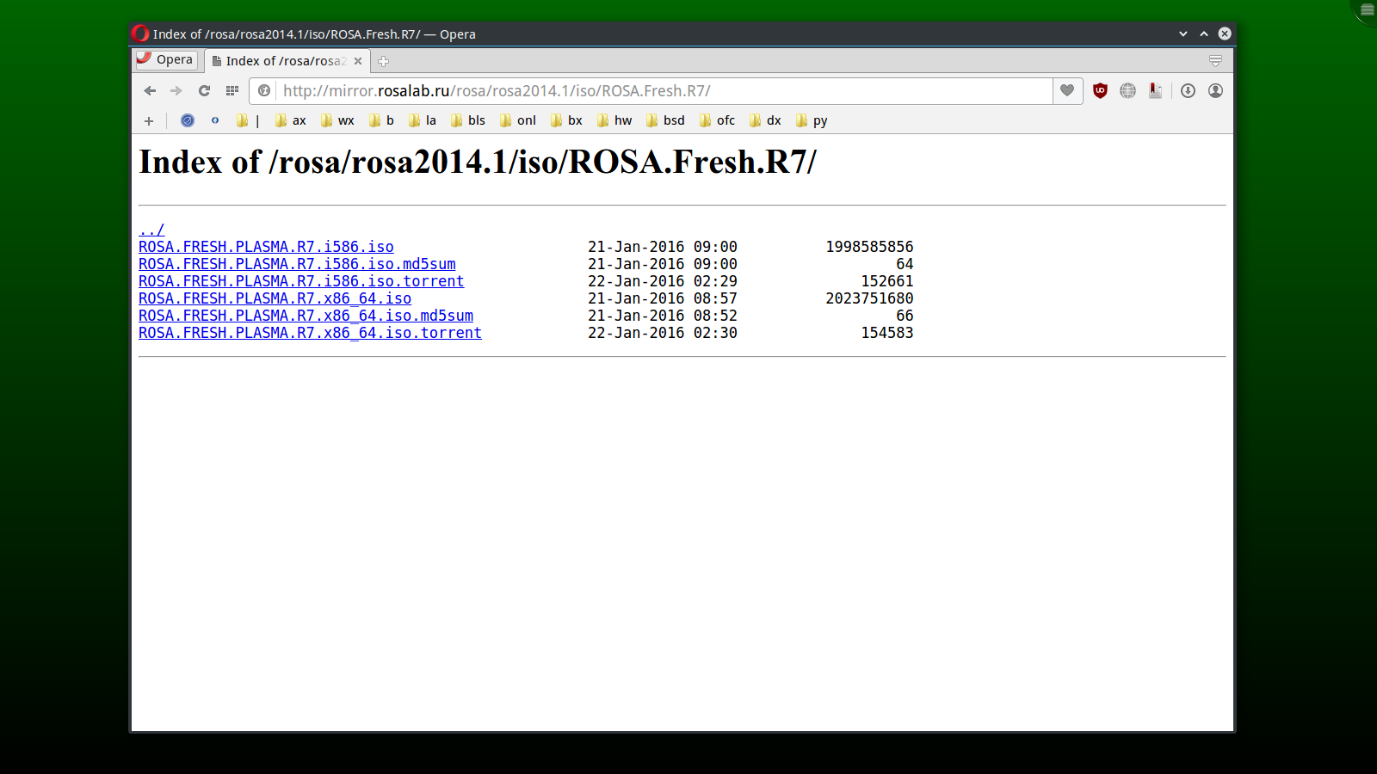Click the file size 2023751680
The width and height of the screenshot is (1377, 774).
pos(869,298)
